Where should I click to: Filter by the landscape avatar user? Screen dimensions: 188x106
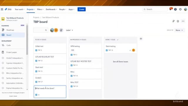point(52,30)
